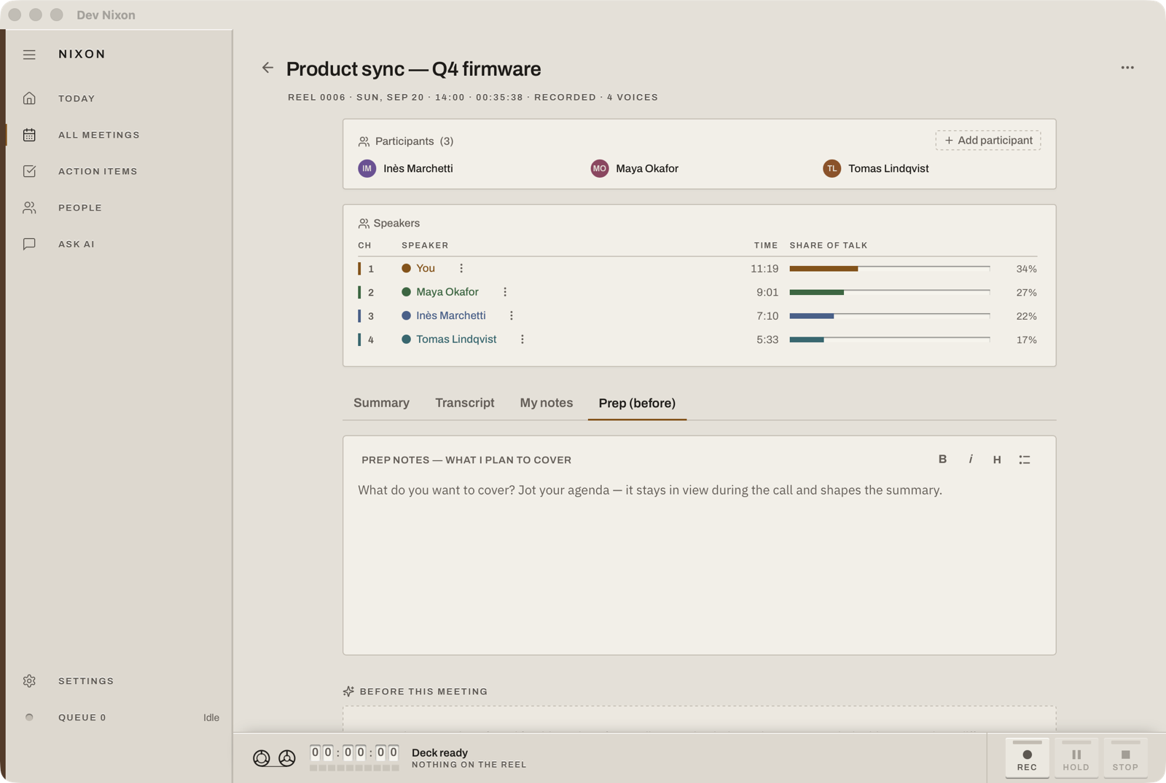Start recording with the REC button
1166x783 pixels.
point(1027,758)
